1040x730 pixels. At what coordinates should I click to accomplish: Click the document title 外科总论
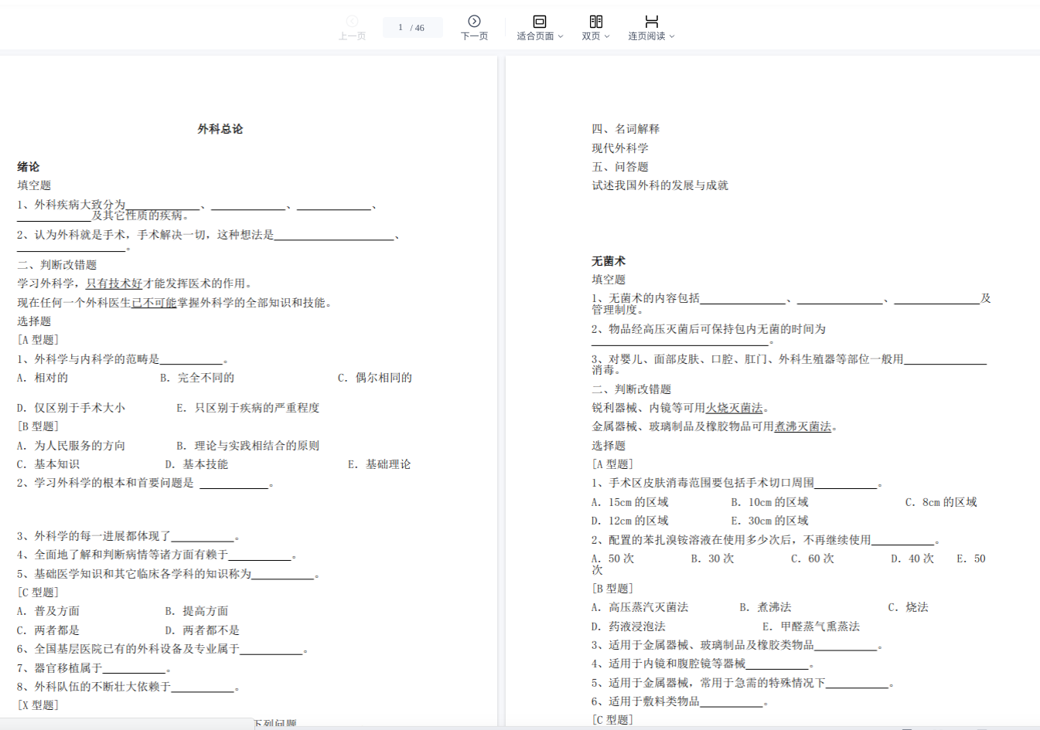[x=220, y=129]
